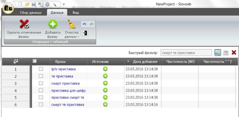
Task: Click Добавить фразы green plus button
Action: (x=53, y=29)
